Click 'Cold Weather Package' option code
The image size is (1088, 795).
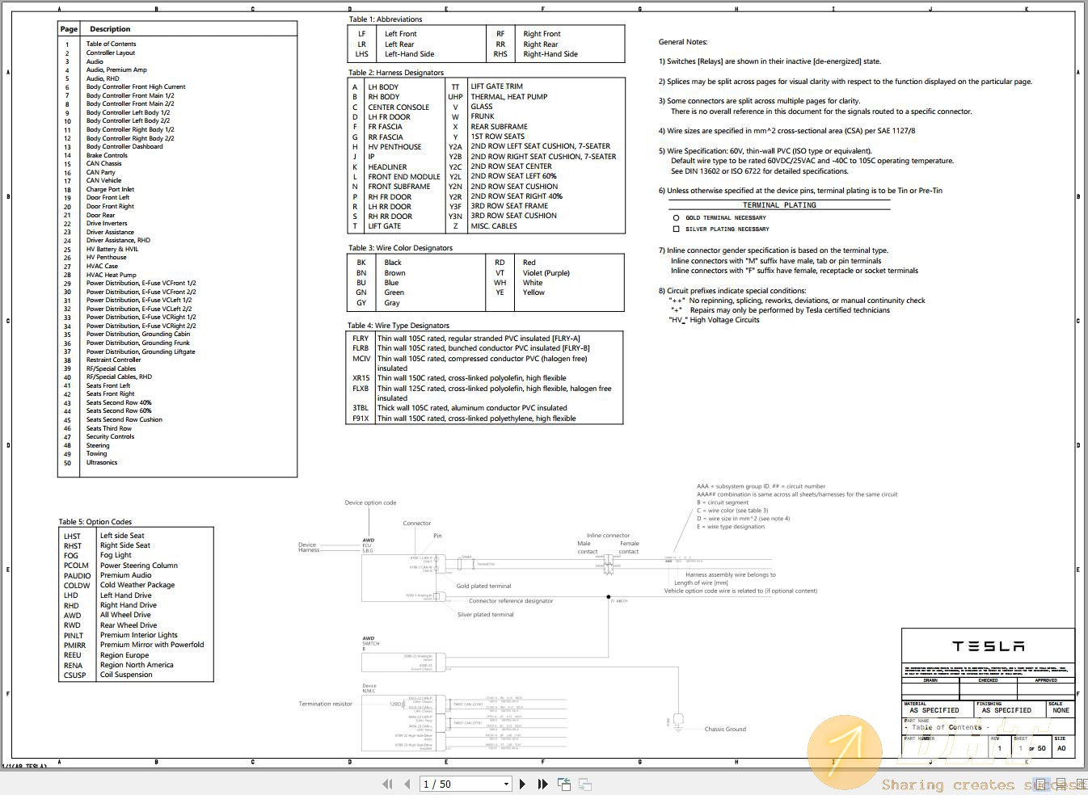click(x=137, y=585)
